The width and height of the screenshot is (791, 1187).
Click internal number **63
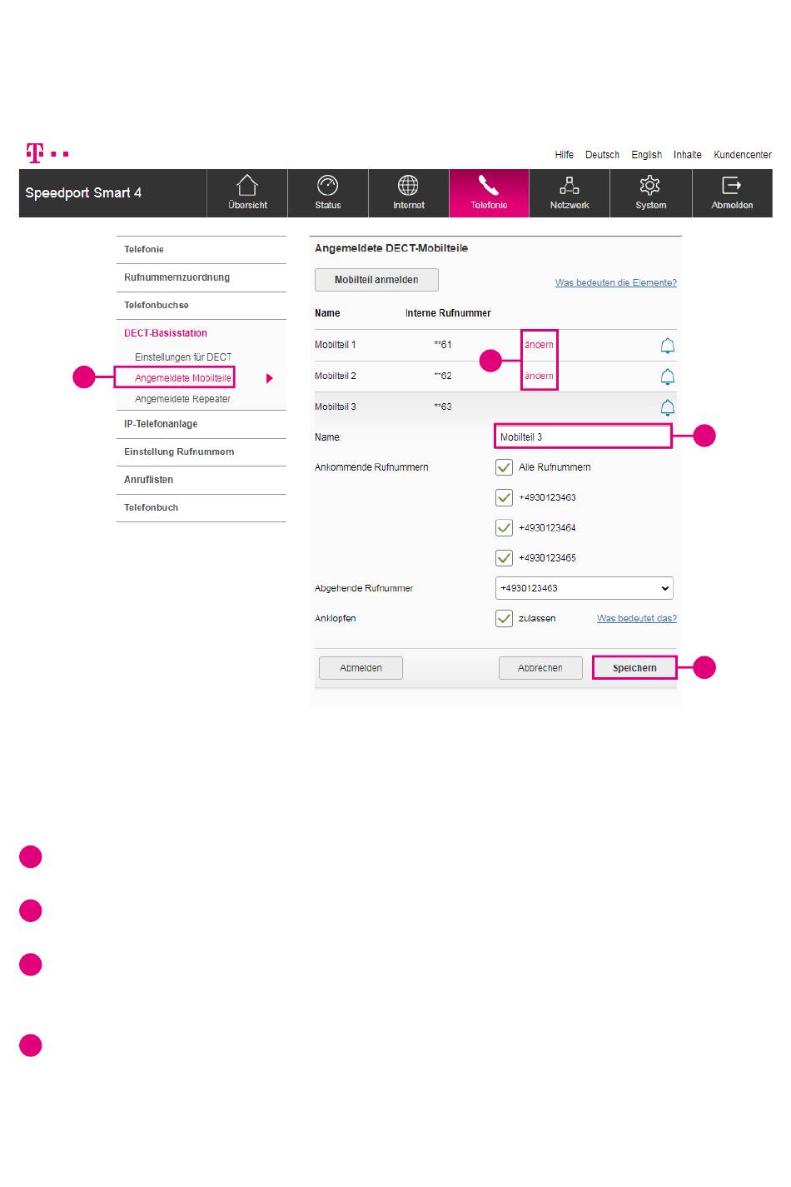[x=443, y=406]
